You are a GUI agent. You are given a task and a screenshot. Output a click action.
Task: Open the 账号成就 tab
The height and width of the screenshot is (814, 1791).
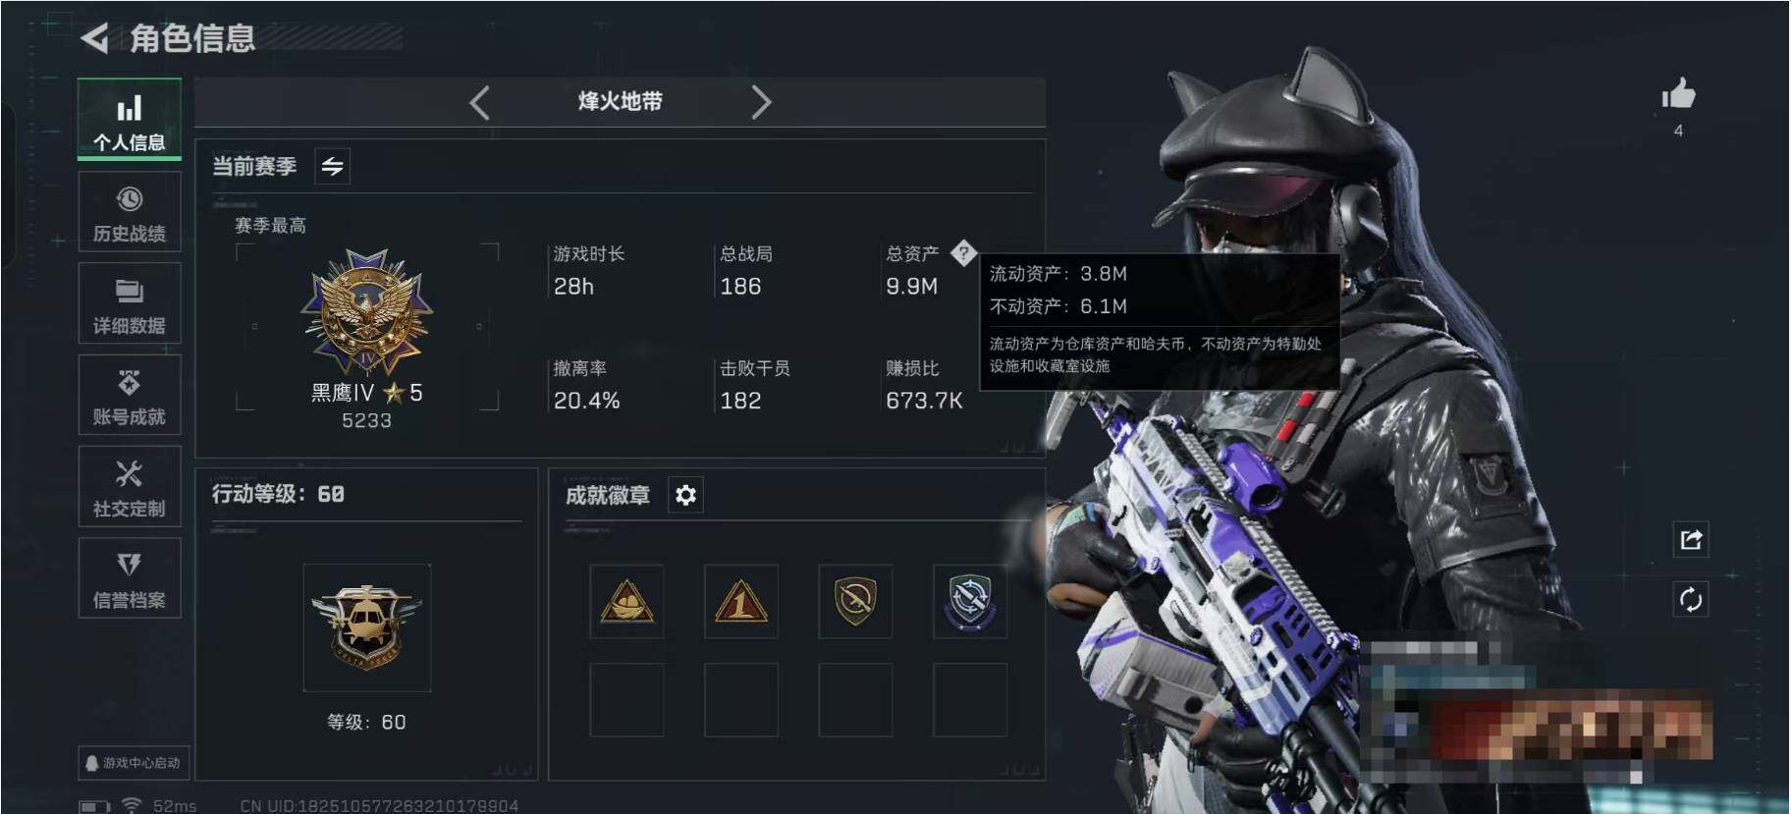click(130, 395)
